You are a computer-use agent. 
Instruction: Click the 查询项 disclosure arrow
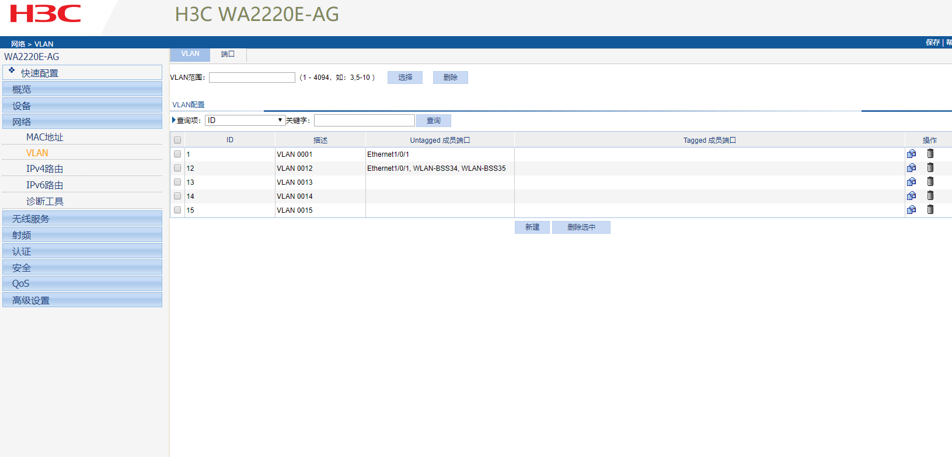(174, 120)
